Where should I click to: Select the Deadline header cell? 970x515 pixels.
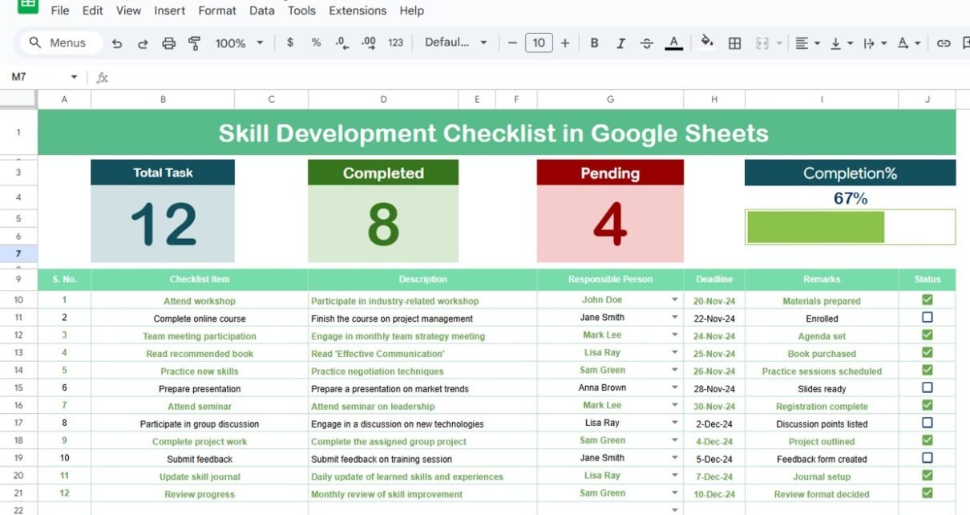pos(714,279)
